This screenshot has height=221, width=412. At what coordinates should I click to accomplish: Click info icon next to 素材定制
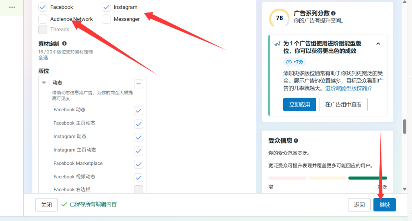pyautogui.click(x=64, y=43)
